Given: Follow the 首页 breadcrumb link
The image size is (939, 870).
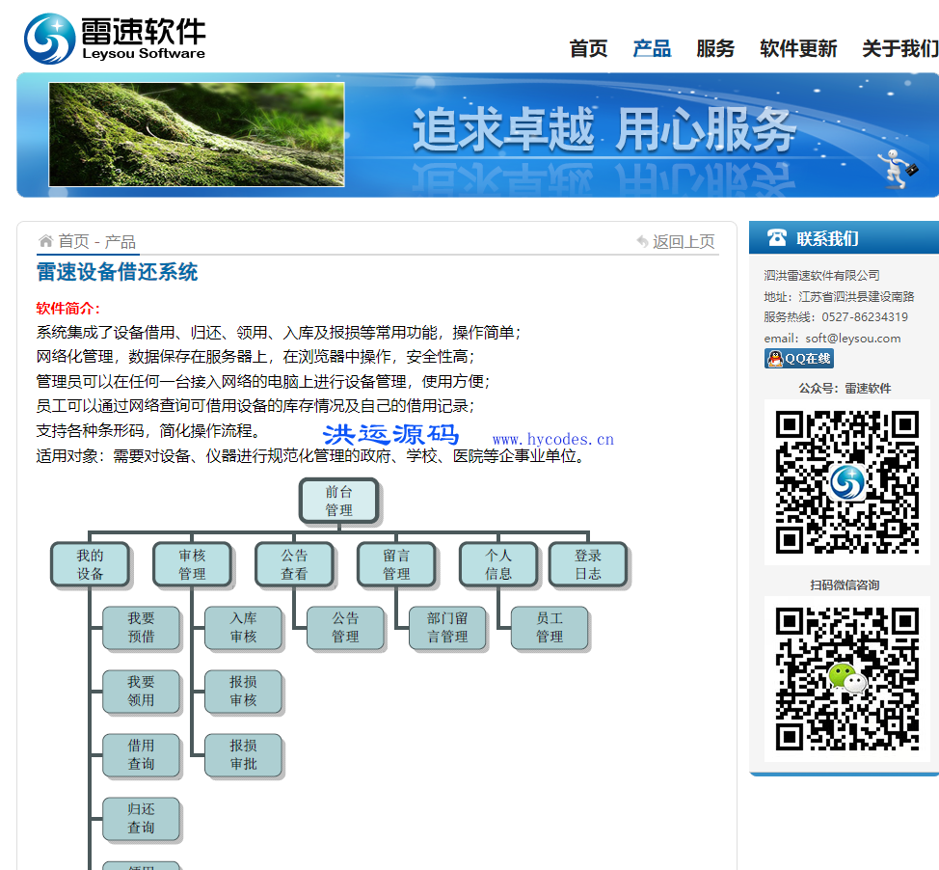Looking at the screenshot, I should tap(73, 241).
